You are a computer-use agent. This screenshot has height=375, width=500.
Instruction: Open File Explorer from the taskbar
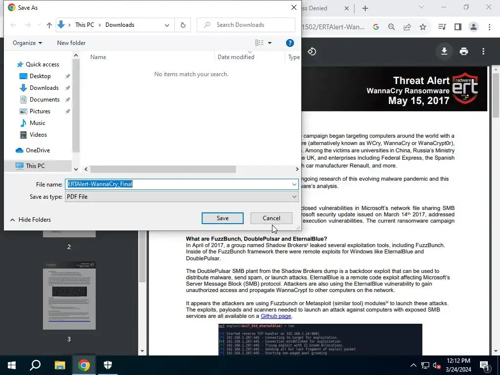[60, 365]
